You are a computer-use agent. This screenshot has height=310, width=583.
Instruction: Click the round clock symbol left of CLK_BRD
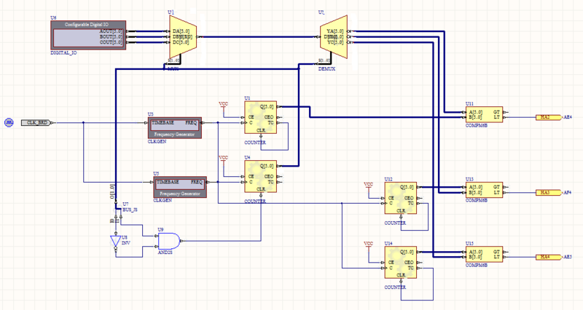tap(9, 122)
